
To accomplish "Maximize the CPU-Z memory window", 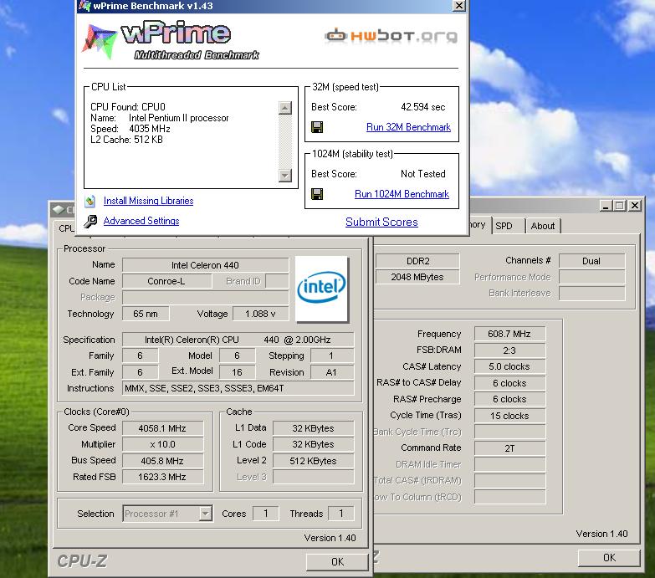I will (620, 206).
